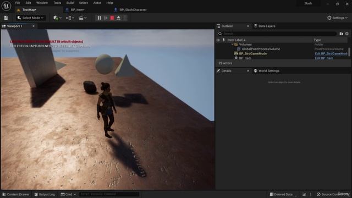This screenshot has height=198, width=352.
Task: Open the Settings dropdown
Action: [x=337, y=18]
